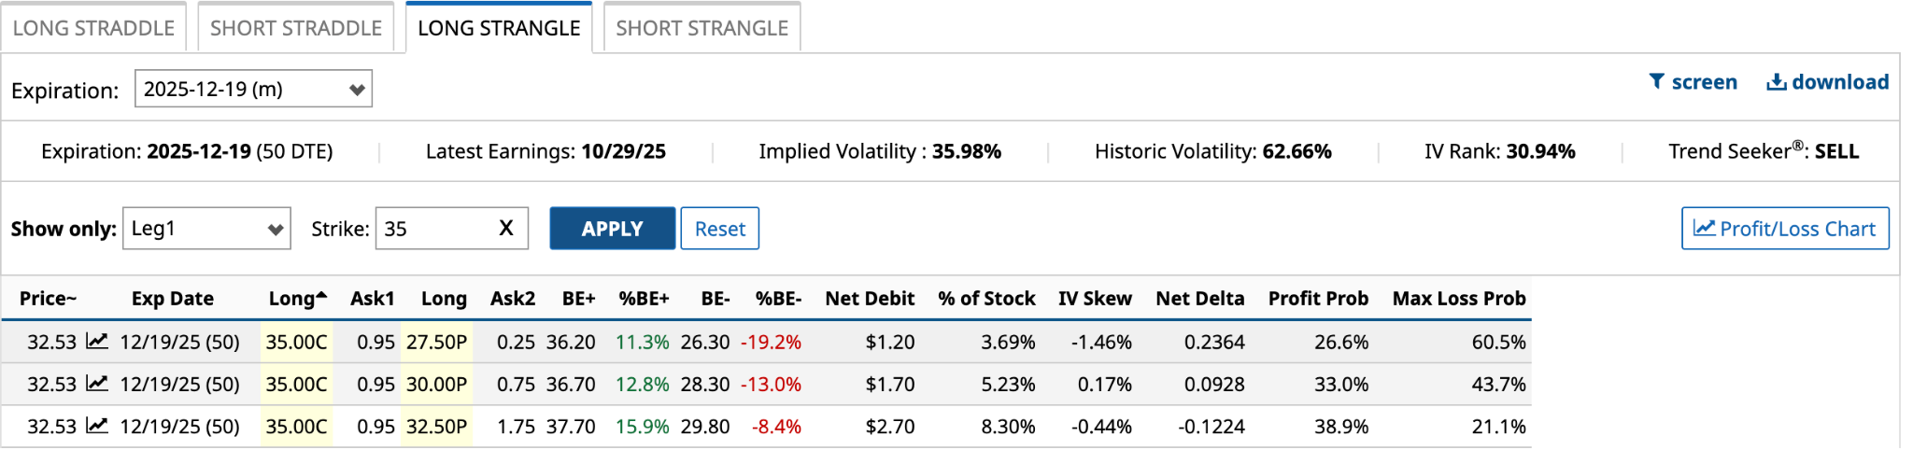The width and height of the screenshot is (1913, 450).
Task: Click the chart icon in the 30.00P row
Action: [97, 384]
